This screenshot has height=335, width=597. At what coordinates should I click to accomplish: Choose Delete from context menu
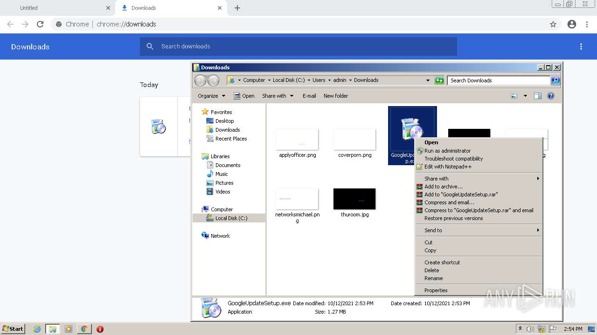point(479,270)
